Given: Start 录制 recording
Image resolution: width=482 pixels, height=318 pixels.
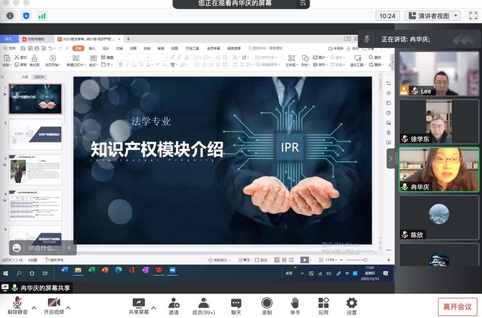Looking at the screenshot, I should click(x=267, y=303).
